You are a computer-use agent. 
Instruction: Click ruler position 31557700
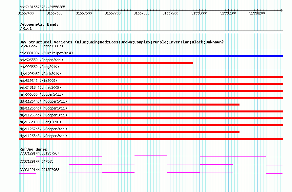113,13
